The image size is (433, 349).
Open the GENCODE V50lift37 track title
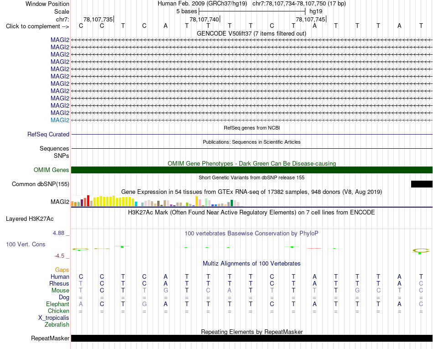(x=251, y=34)
